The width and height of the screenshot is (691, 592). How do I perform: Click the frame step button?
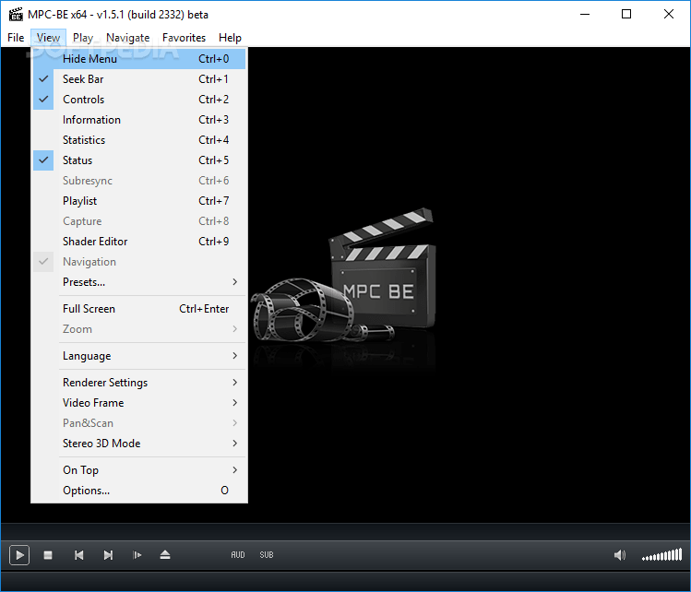(x=137, y=555)
